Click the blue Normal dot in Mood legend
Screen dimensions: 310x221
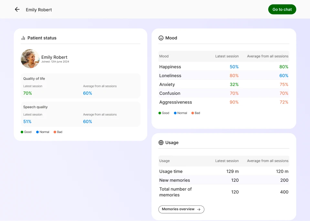[x=175, y=113]
